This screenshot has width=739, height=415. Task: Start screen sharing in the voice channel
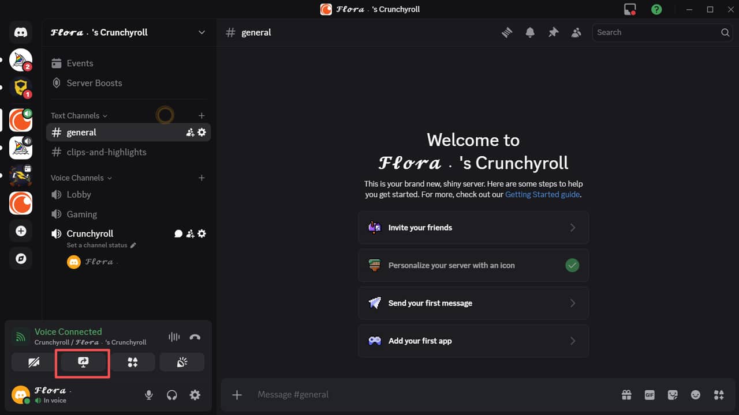[x=83, y=362]
